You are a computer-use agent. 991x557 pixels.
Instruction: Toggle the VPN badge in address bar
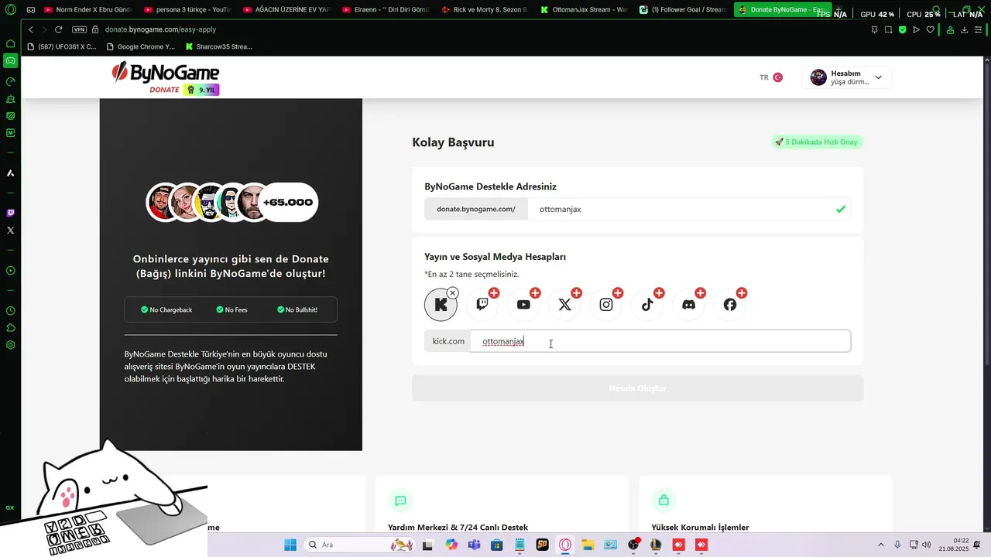click(79, 29)
